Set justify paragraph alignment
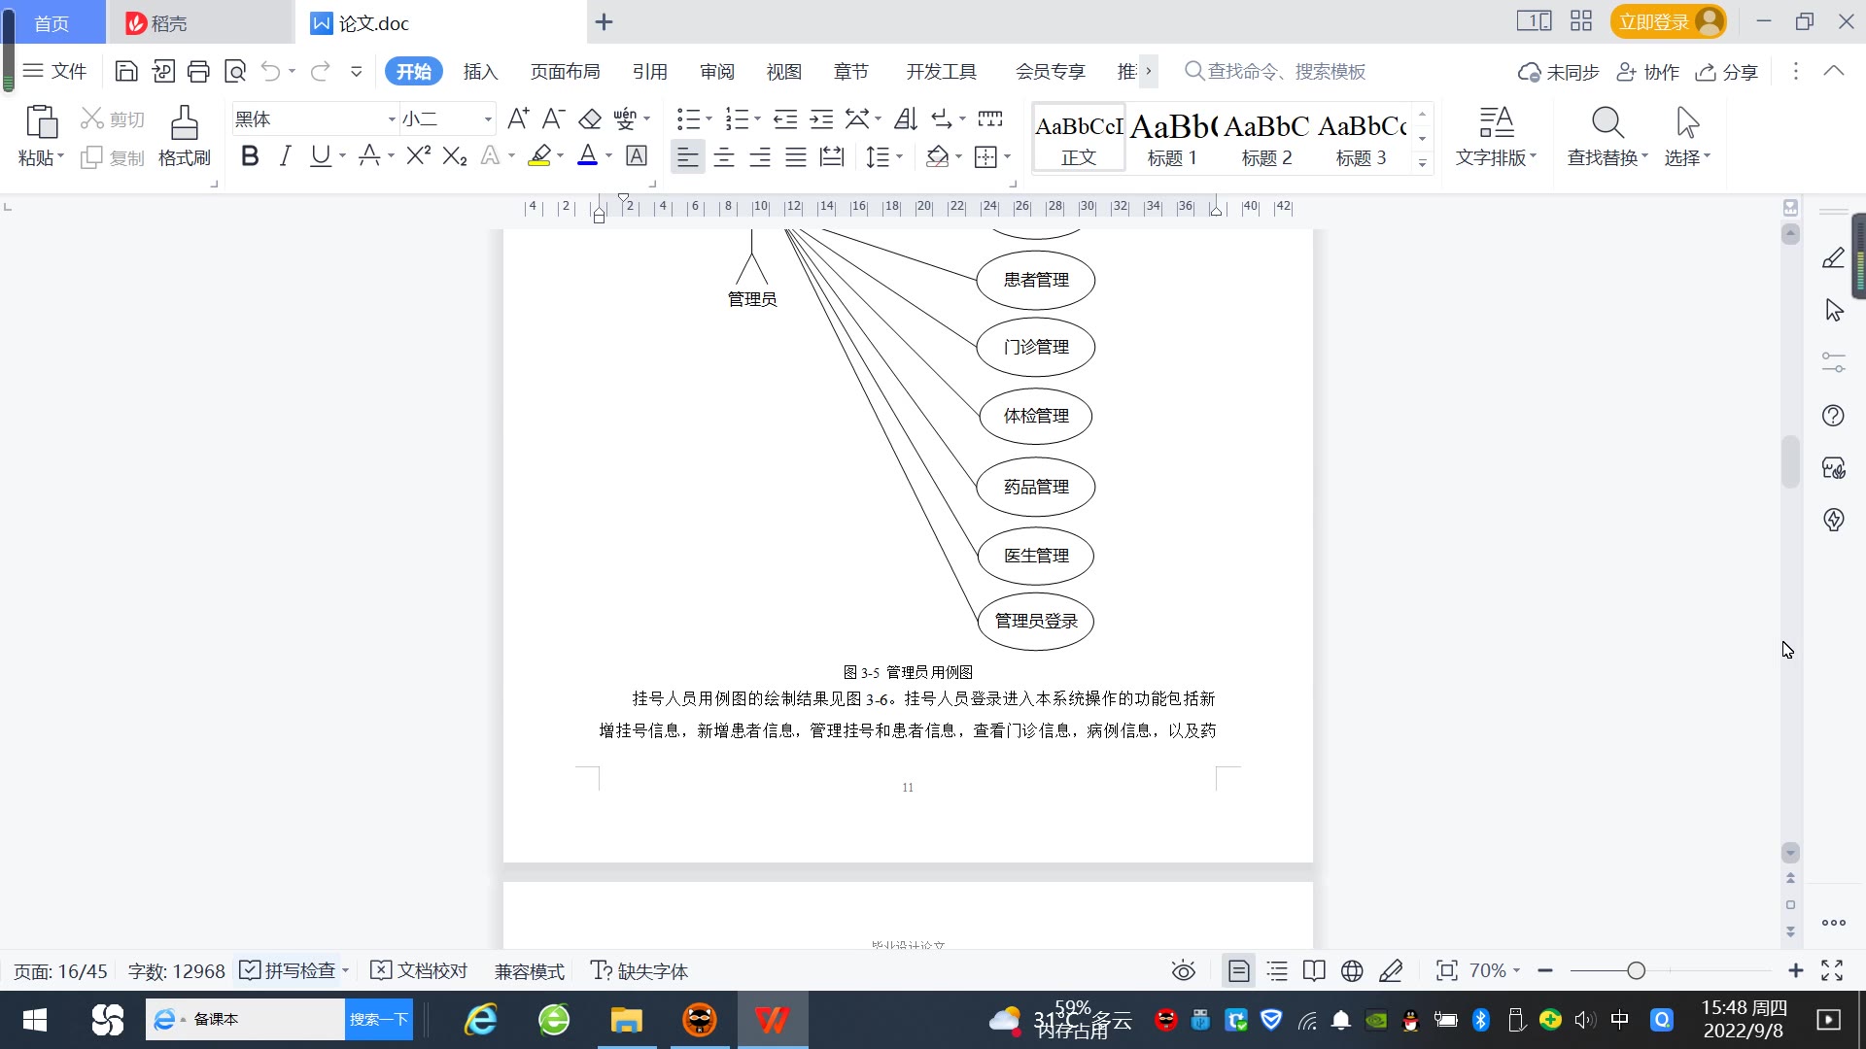The image size is (1866, 1049). pos(796,156)
